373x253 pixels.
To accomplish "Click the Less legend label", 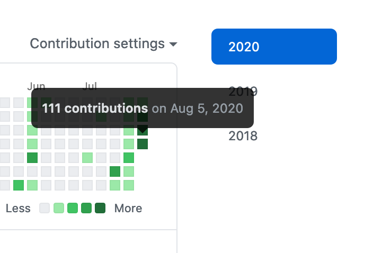I will tap(18, 208).
